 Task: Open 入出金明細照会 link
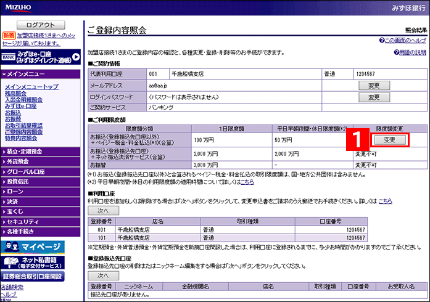click(x=23, y=100)
